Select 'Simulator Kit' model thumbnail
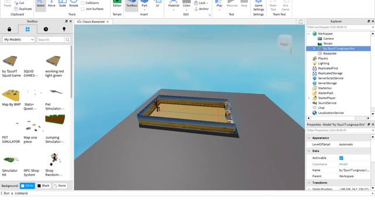 coord(11,159)
